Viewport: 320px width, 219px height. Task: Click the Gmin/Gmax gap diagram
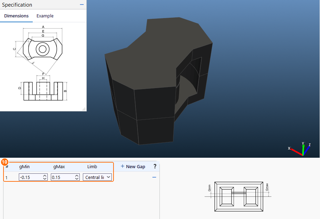click(x=238, y=196)
